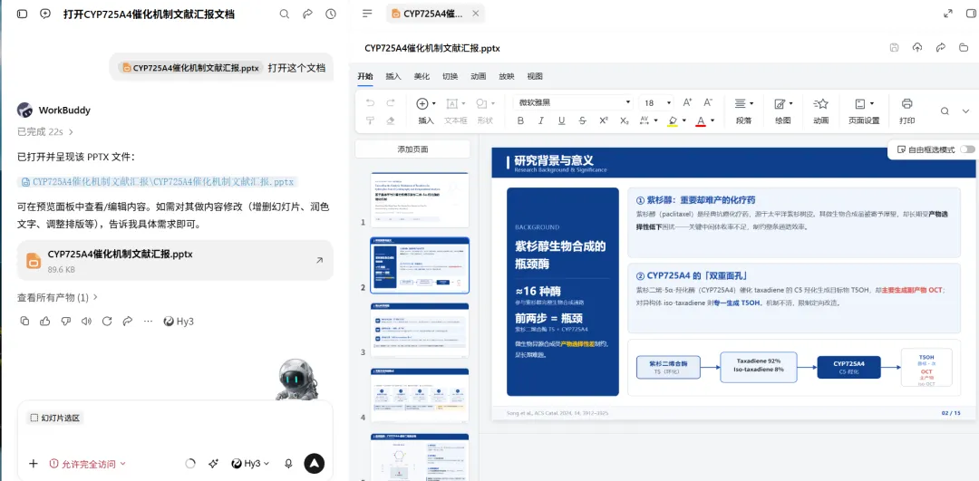
Task: Send message with the black arrow button
Action: (315, 463)
